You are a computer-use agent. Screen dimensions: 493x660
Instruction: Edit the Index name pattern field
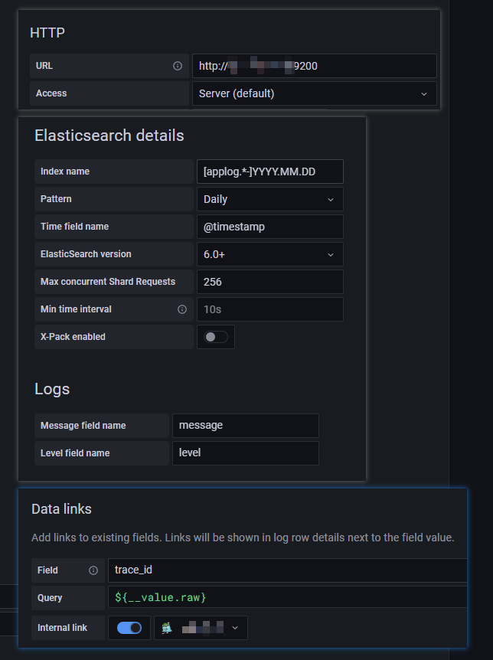point(269,172)
